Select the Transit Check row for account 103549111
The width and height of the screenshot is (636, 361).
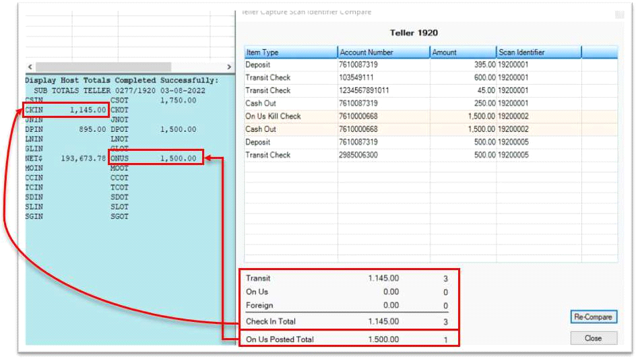pos(431,78)
